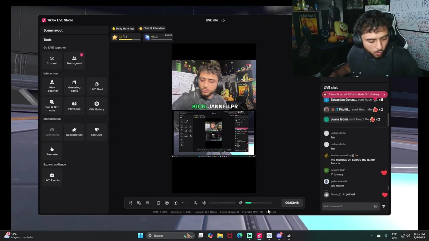Click Sebastian Gonza... sent Rose message
Viewport: 429px width, 241px height.
click(353, 100)
